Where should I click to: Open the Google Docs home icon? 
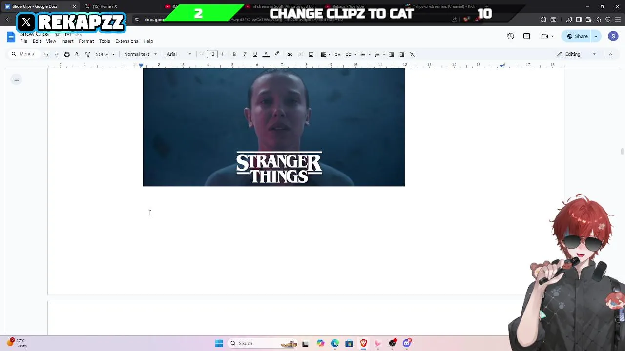11,38
